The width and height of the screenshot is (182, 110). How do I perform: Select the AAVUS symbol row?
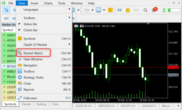9,35
